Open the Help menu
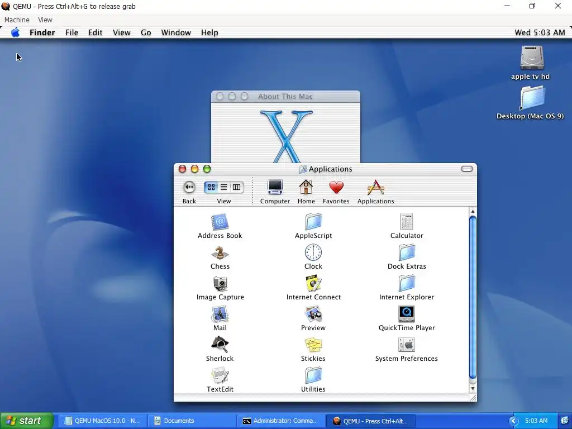This screenshot has width=572, height=429. 209,32
